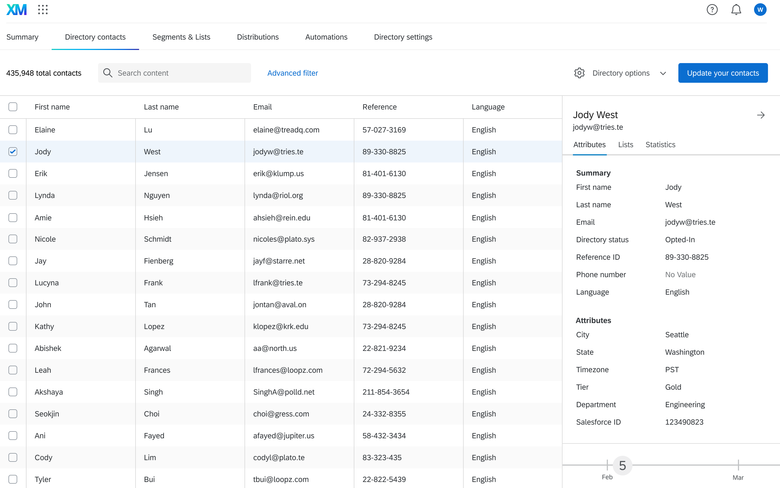Check the Elaine Lu row checkbox
Viewport: 780px width, 488px height.
pyautogui.click(x=13, y=130)
